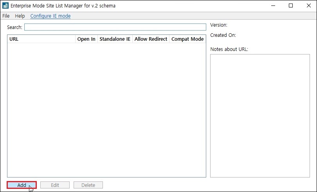Click the app icon in the title bar

5,5
